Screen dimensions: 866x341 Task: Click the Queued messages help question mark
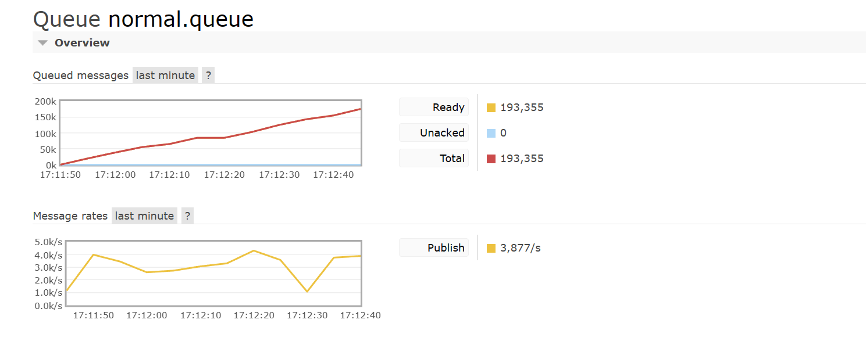208,76
